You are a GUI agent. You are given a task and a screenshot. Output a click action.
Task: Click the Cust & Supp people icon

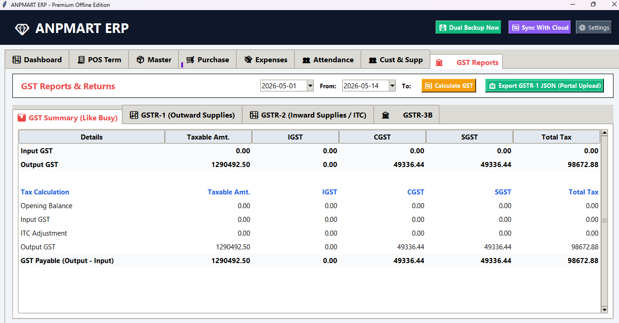(372, 60)
